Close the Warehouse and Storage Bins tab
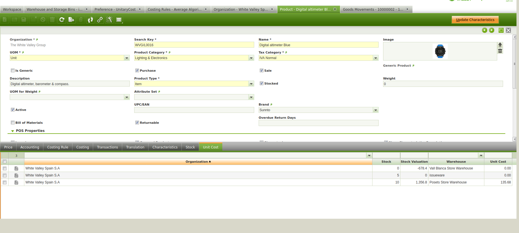Image resolution: width=519 pixels, height=233 pixels. coord(87,9)
